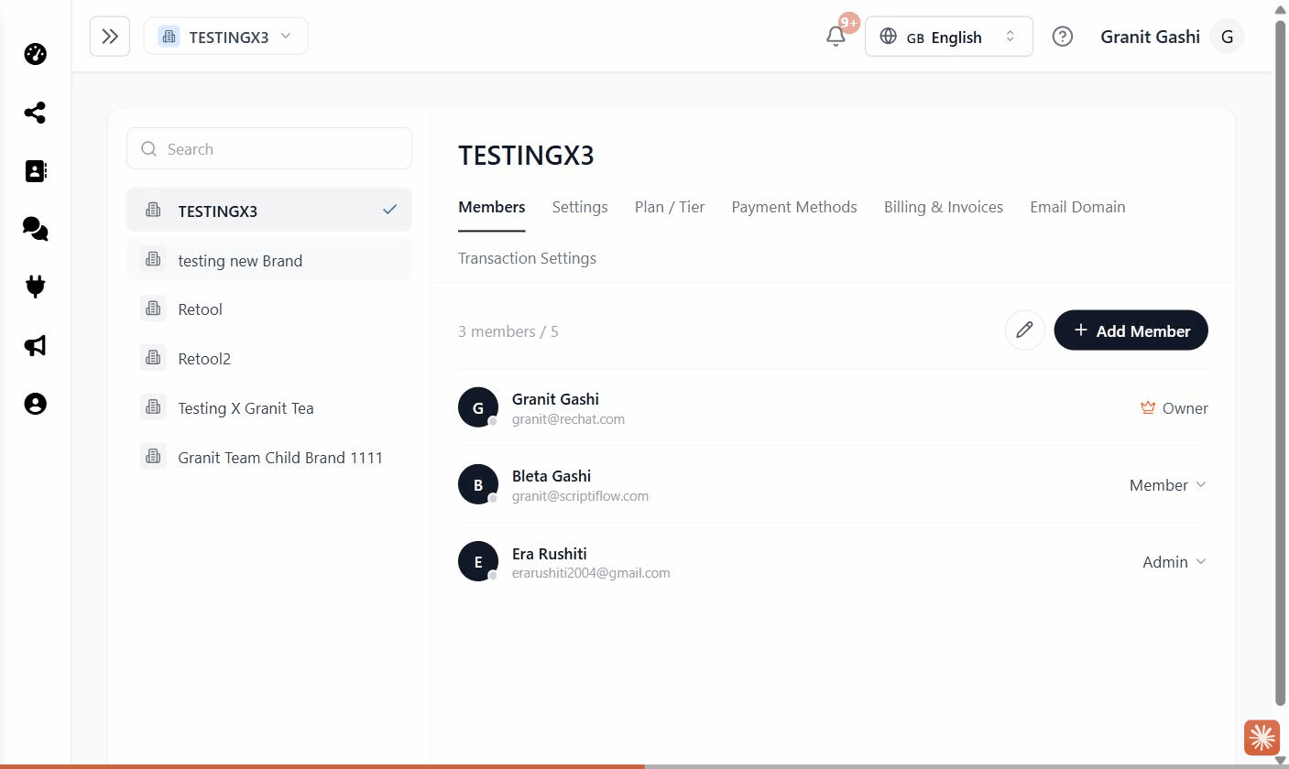The height and width of the screenshot is (769, 1289).
Task: Switch to the Settings tab
Action: (x=580, y=207)
